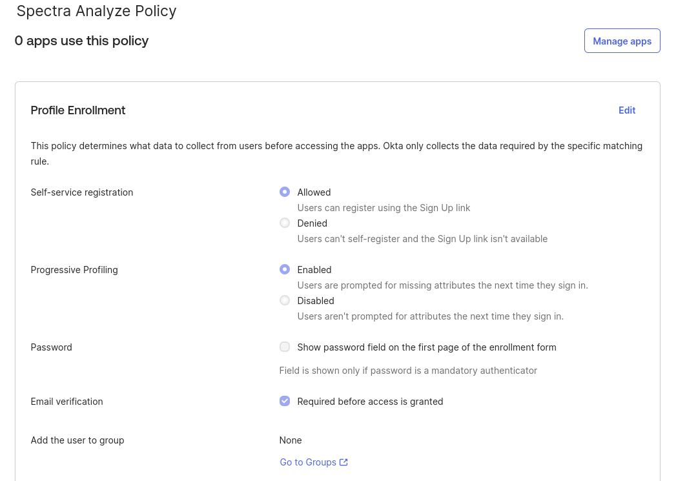676x481 pixels.
Task: Toggle Show password field checkbox
Action: (x=285, y=347)
